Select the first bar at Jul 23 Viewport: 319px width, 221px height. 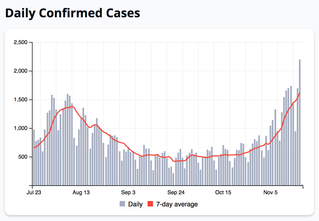34,157
